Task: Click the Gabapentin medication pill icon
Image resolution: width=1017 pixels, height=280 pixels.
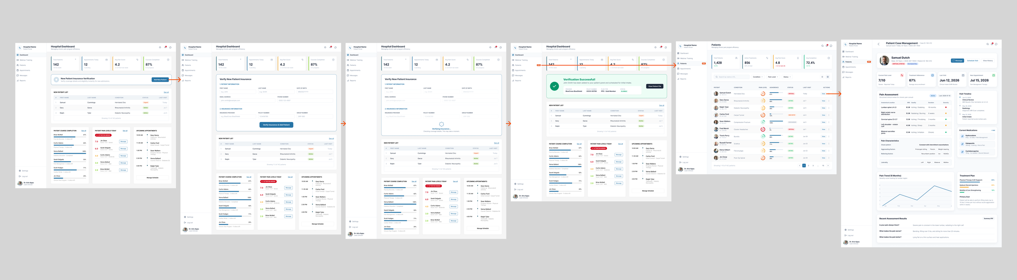Action: tap(962, 144)
